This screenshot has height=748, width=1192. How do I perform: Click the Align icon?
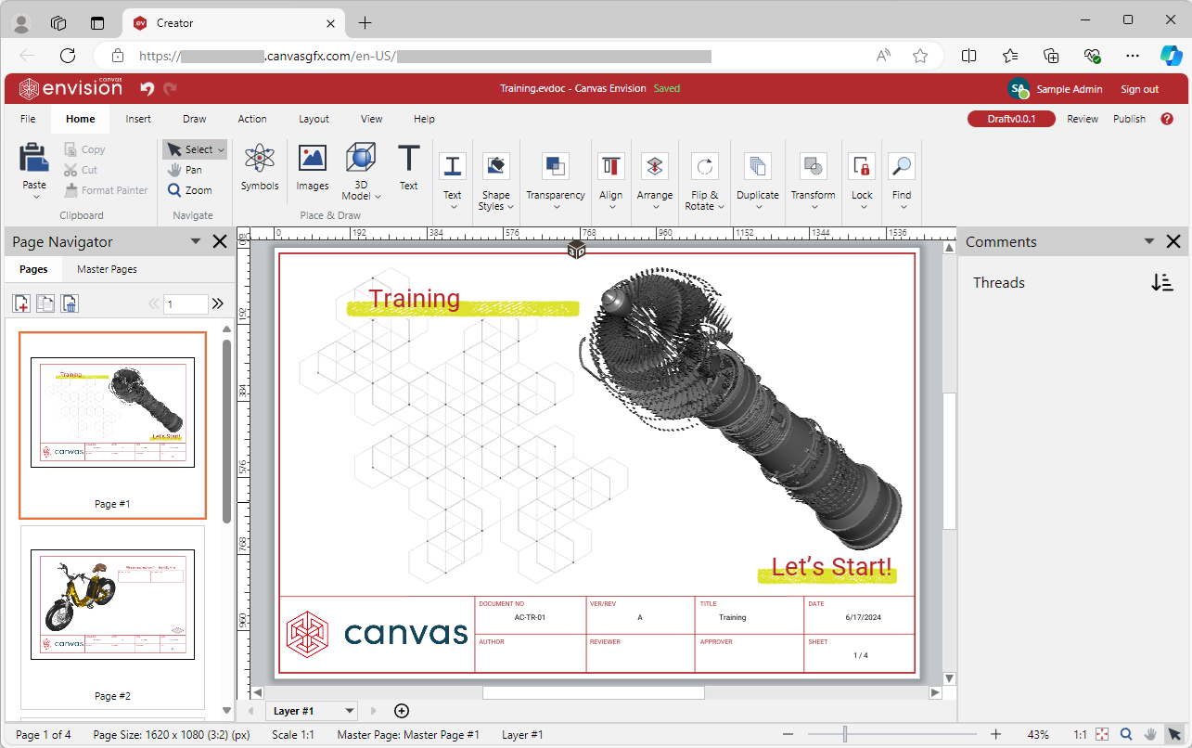pos(611,166)
